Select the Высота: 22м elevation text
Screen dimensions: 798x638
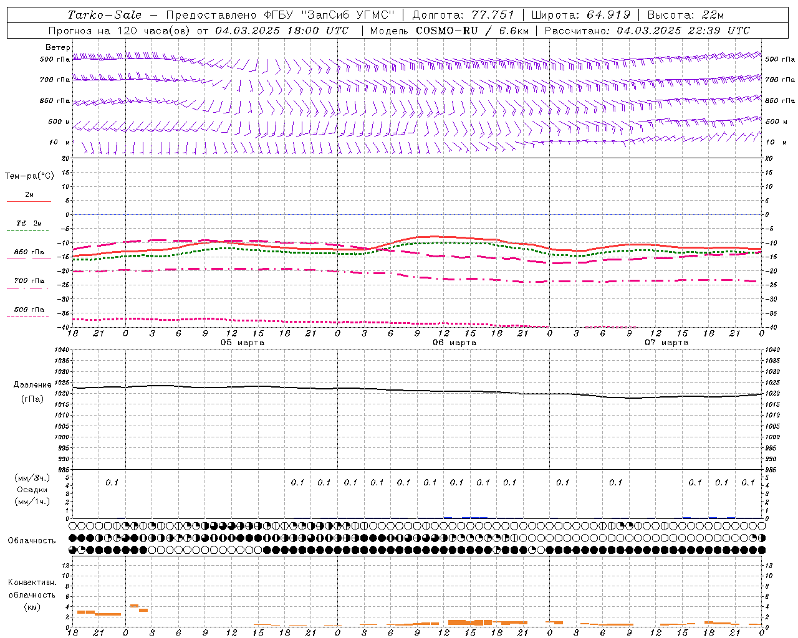(686, 15)
